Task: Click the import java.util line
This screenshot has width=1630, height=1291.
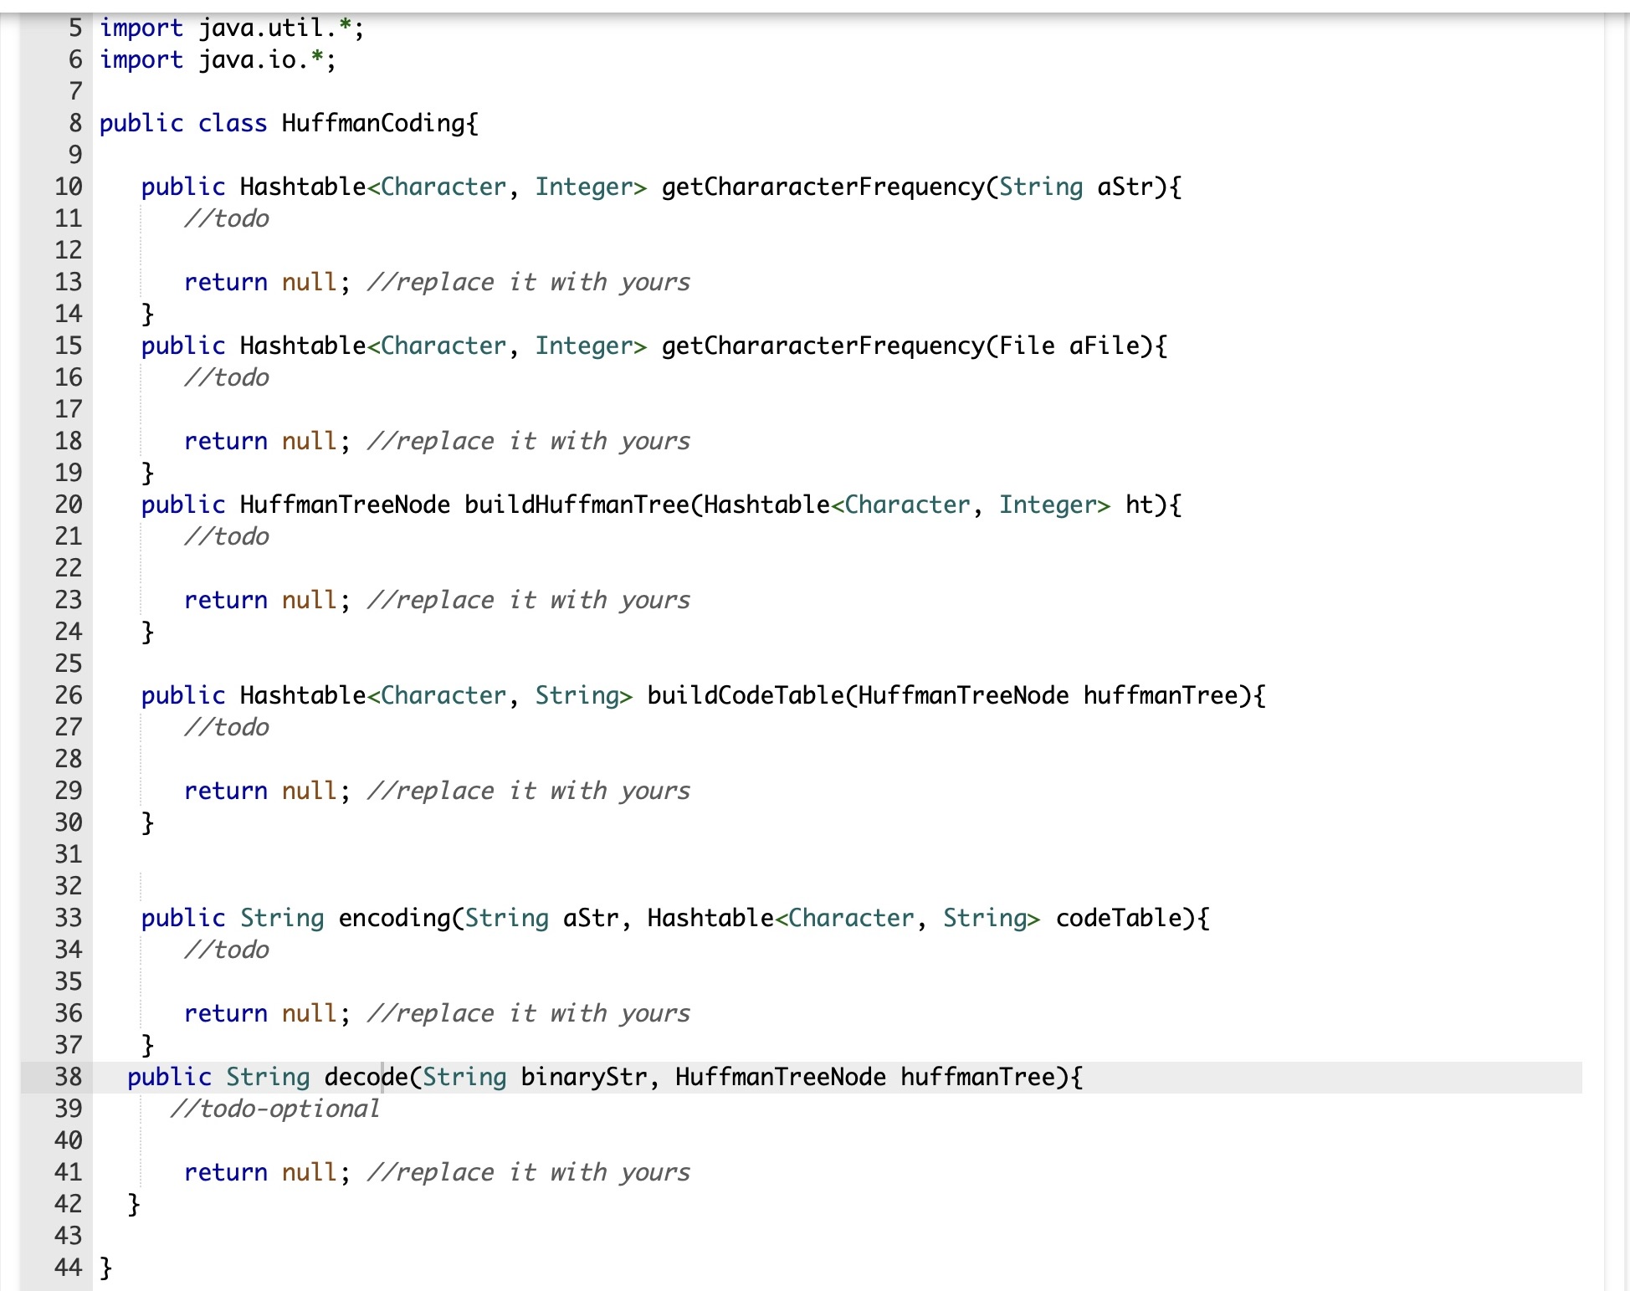Action: (x=232, y=28)
